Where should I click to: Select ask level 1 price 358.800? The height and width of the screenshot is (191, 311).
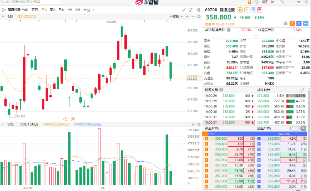pyautogui.click(x=274, y=139)
